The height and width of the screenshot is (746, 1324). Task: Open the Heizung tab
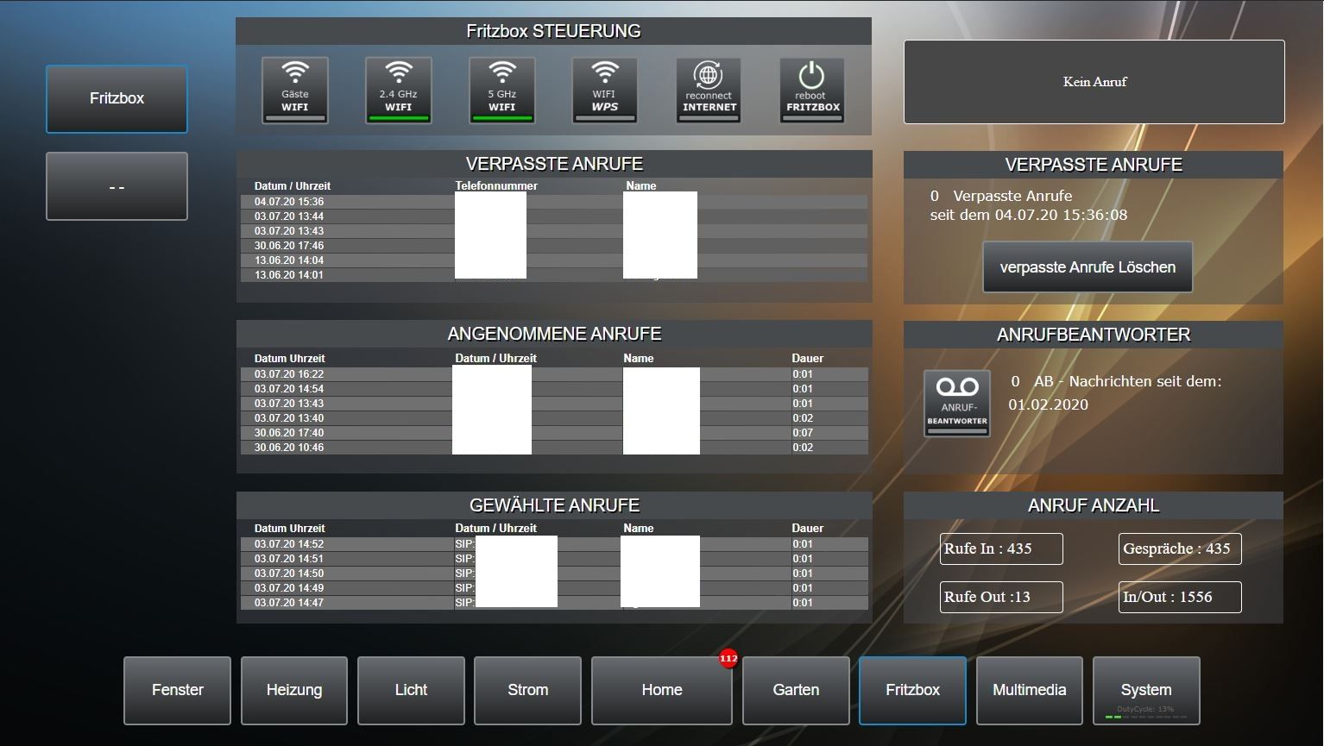[x=294, y=691]
